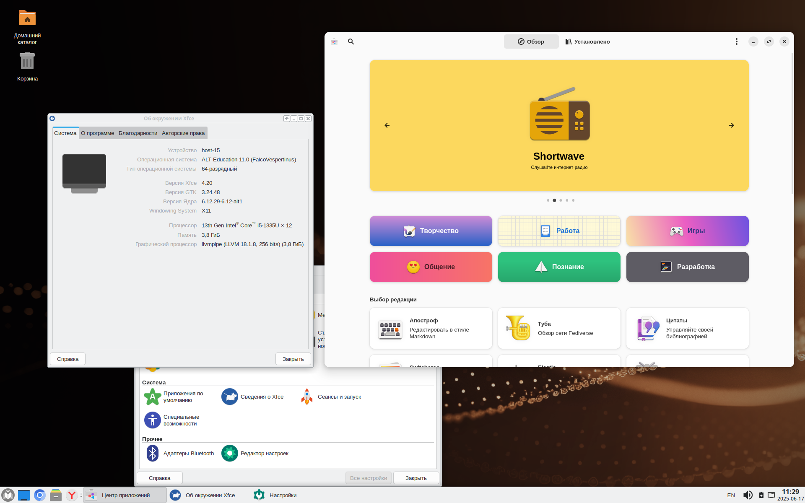Click Справка in the Xfce about dialog
This screenshot has height=503, width=805.
tap(68, 359)
